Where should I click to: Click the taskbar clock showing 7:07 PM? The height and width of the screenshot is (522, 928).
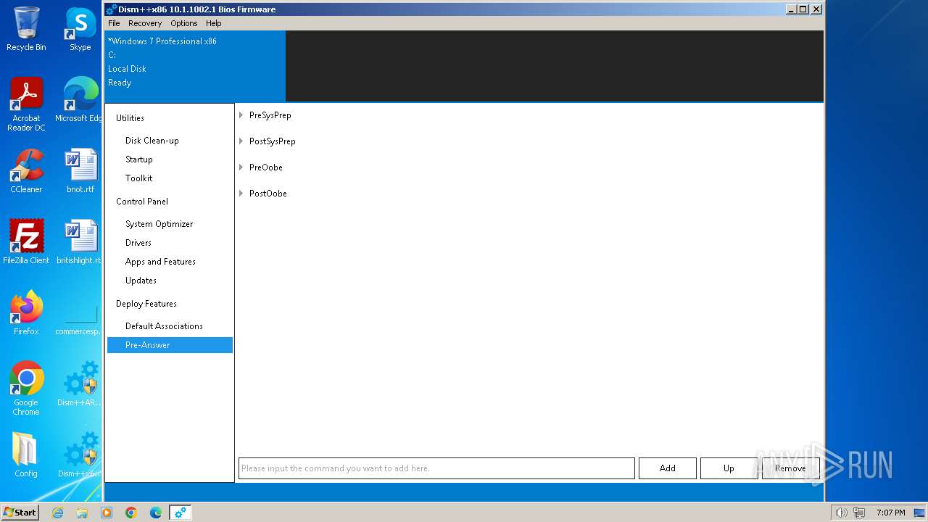tap(890, 513)
